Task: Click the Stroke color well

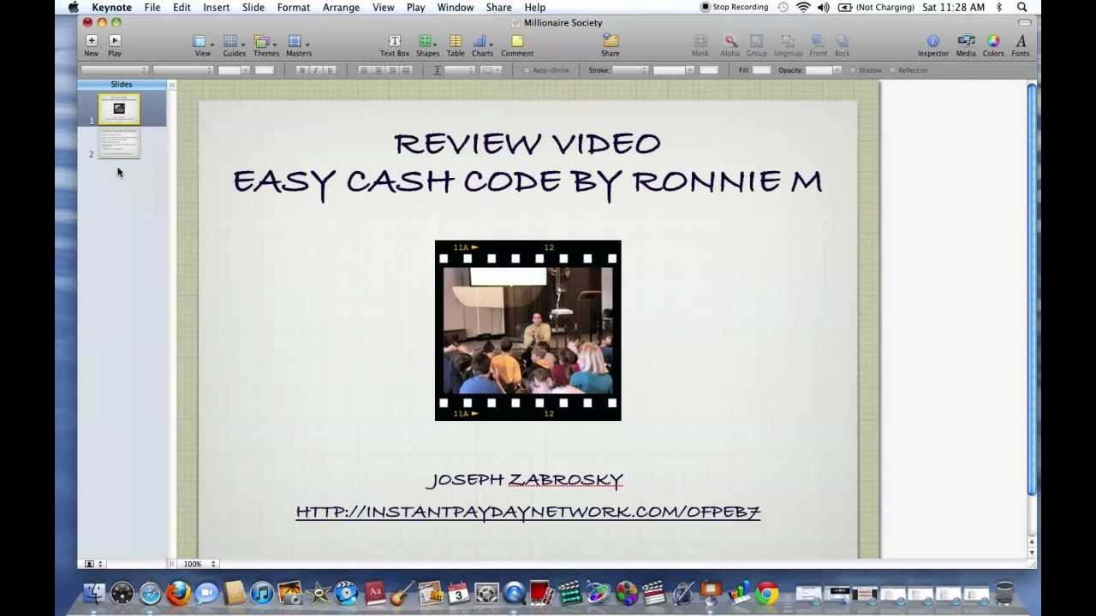Action: (x=708, y=70)
